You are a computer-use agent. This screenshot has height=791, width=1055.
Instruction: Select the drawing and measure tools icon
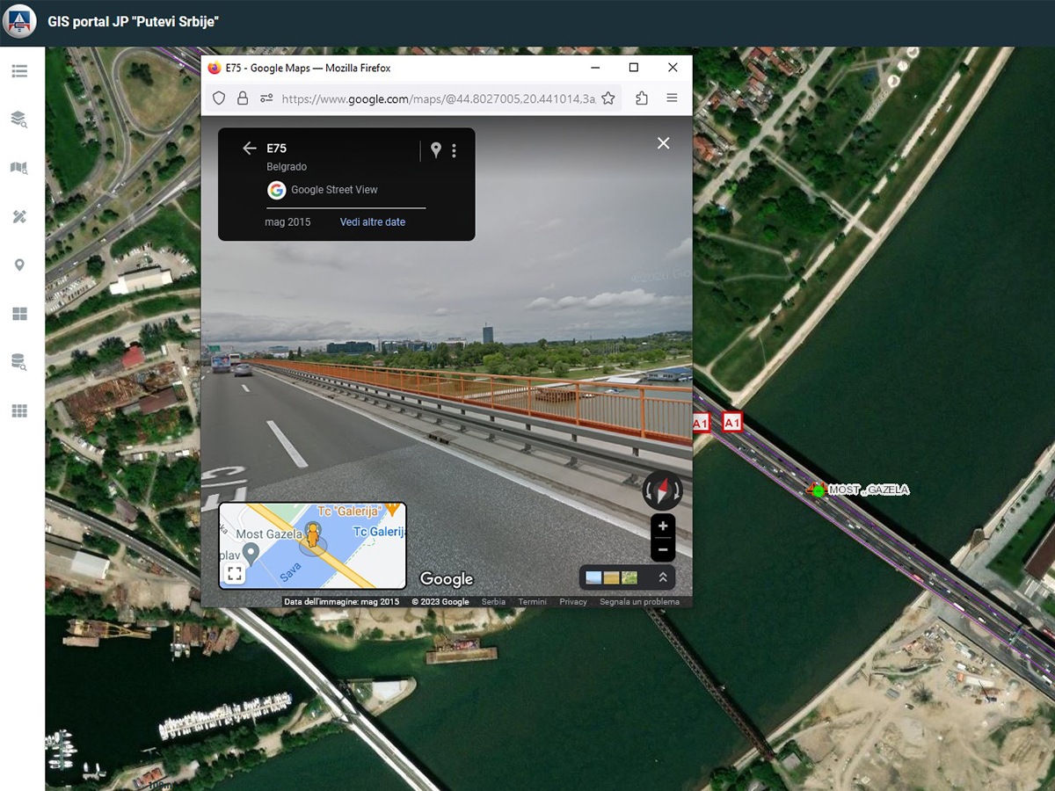coord(19,217)
